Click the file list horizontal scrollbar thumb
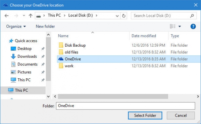This screenshot has width=201, height=124. 113,96
